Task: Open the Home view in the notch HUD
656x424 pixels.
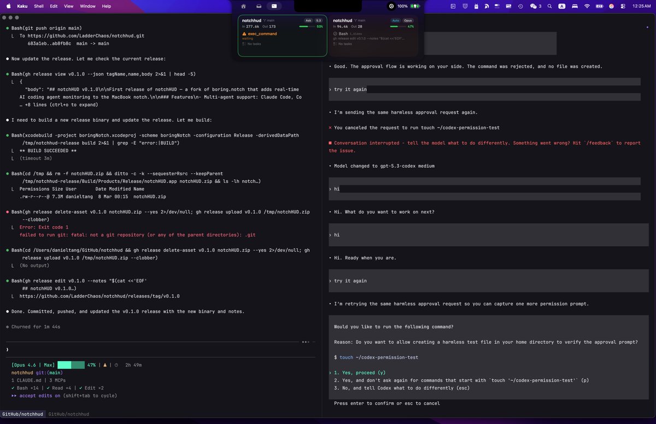Action: (243, 6)
